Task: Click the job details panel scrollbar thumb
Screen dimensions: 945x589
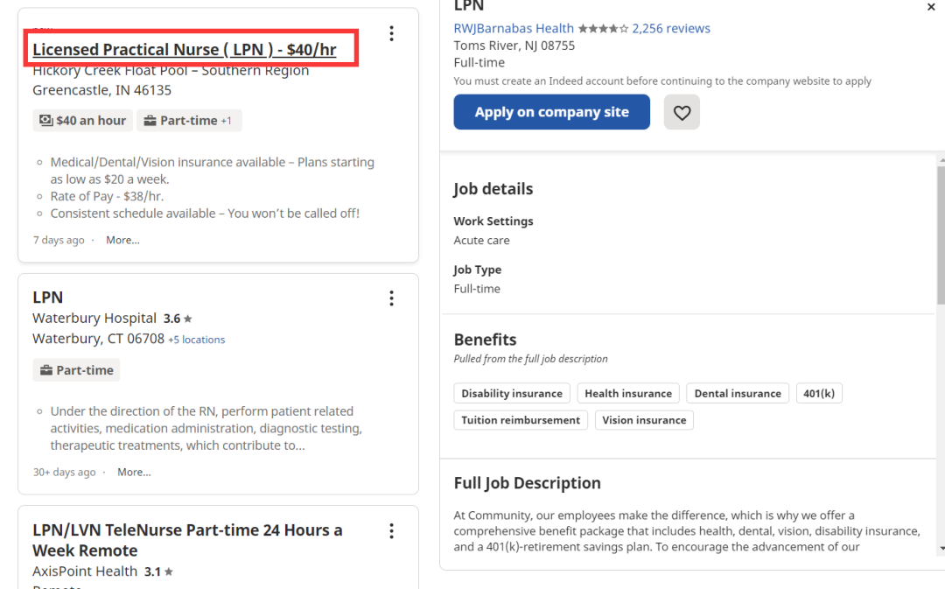Action: pyautogui.click(x=941, y=235)
